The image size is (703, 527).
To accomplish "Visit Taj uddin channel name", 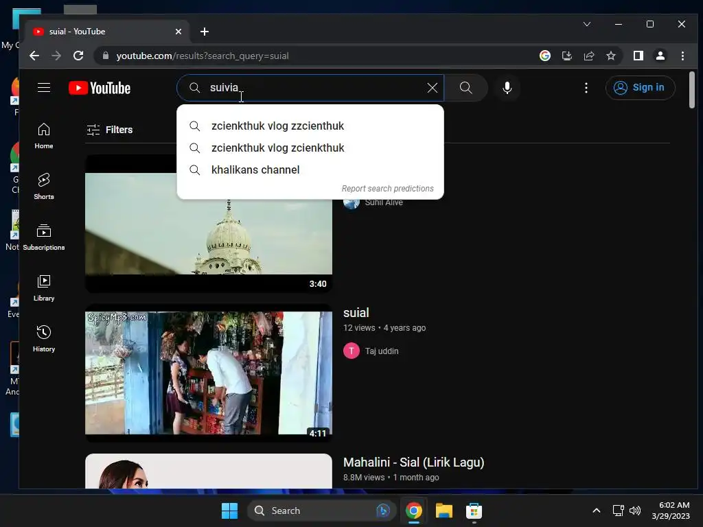I will (x=382, y=351).
